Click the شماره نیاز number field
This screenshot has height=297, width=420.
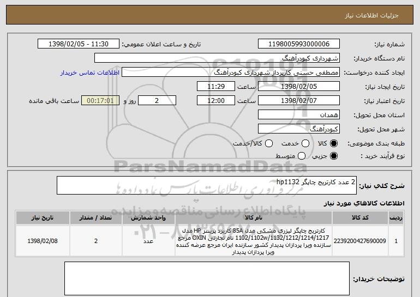click(299, 44)
